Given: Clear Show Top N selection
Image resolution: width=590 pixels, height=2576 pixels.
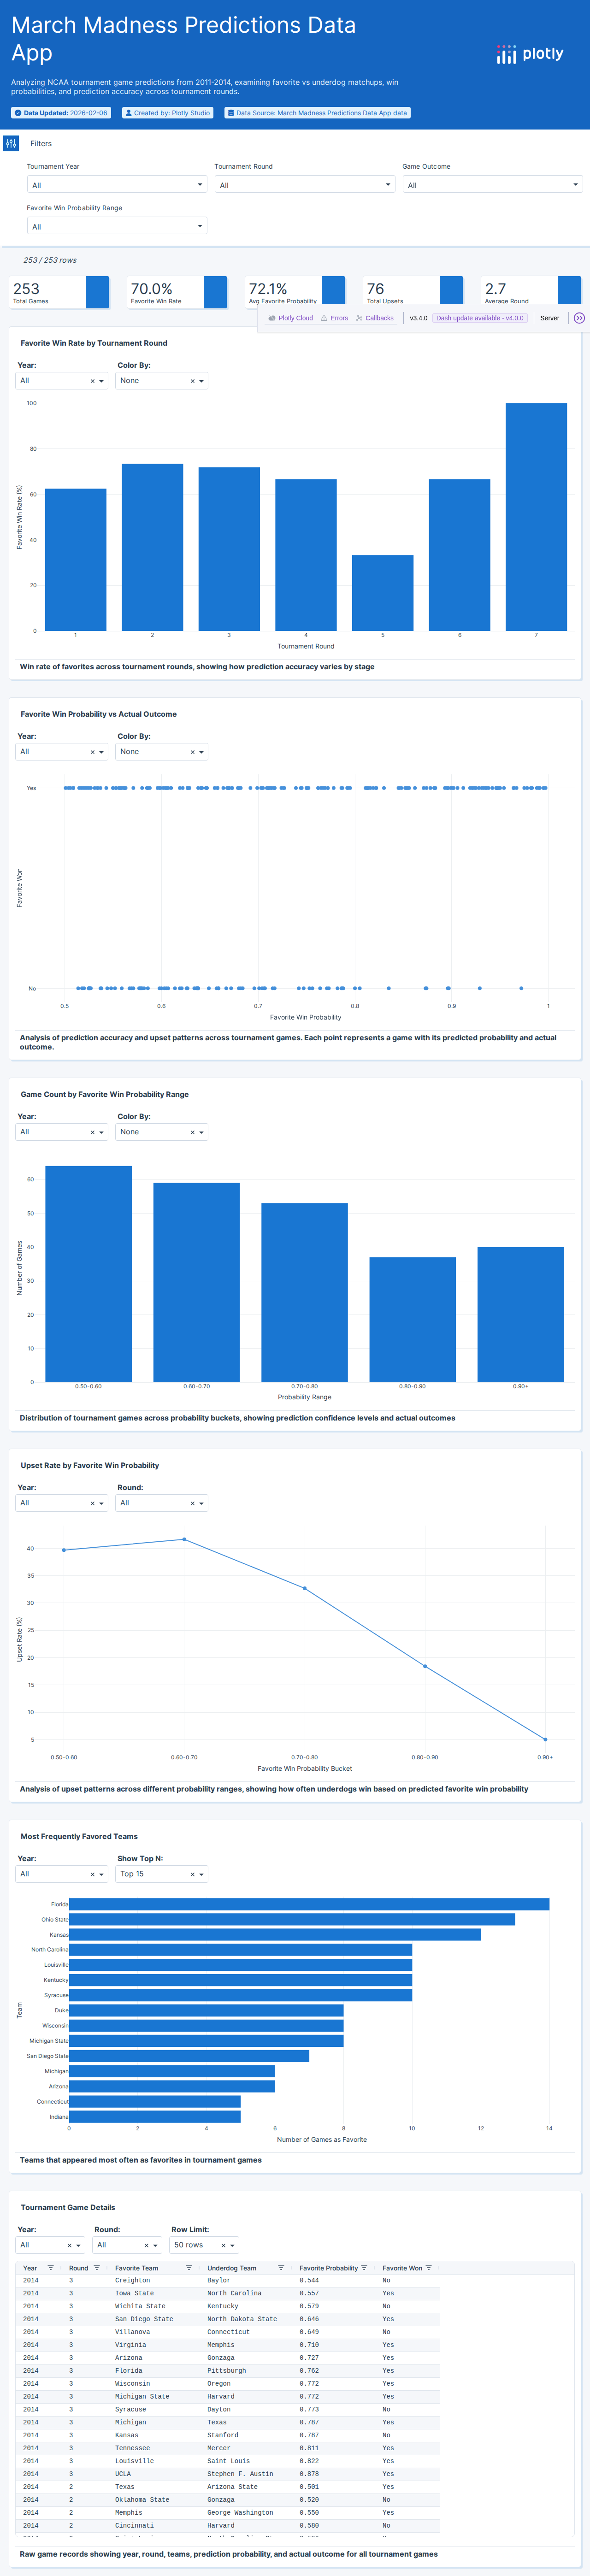Looking at the screenshot, I should click(192, 1875).
